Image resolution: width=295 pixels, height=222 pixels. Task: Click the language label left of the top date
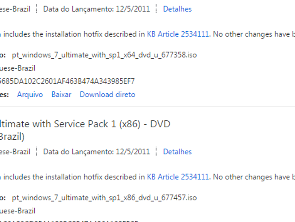coord(15,9)
